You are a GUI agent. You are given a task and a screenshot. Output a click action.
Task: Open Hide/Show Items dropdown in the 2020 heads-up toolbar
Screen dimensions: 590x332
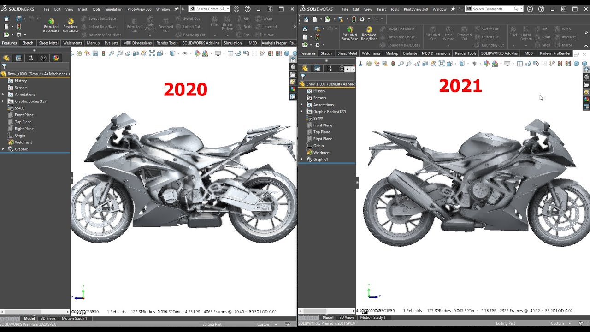tap(190, 53)
